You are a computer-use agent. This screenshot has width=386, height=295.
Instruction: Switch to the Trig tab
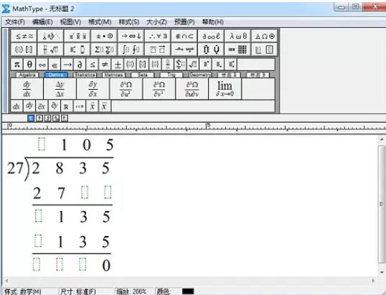pyautogui.click(x=171, y=75)
